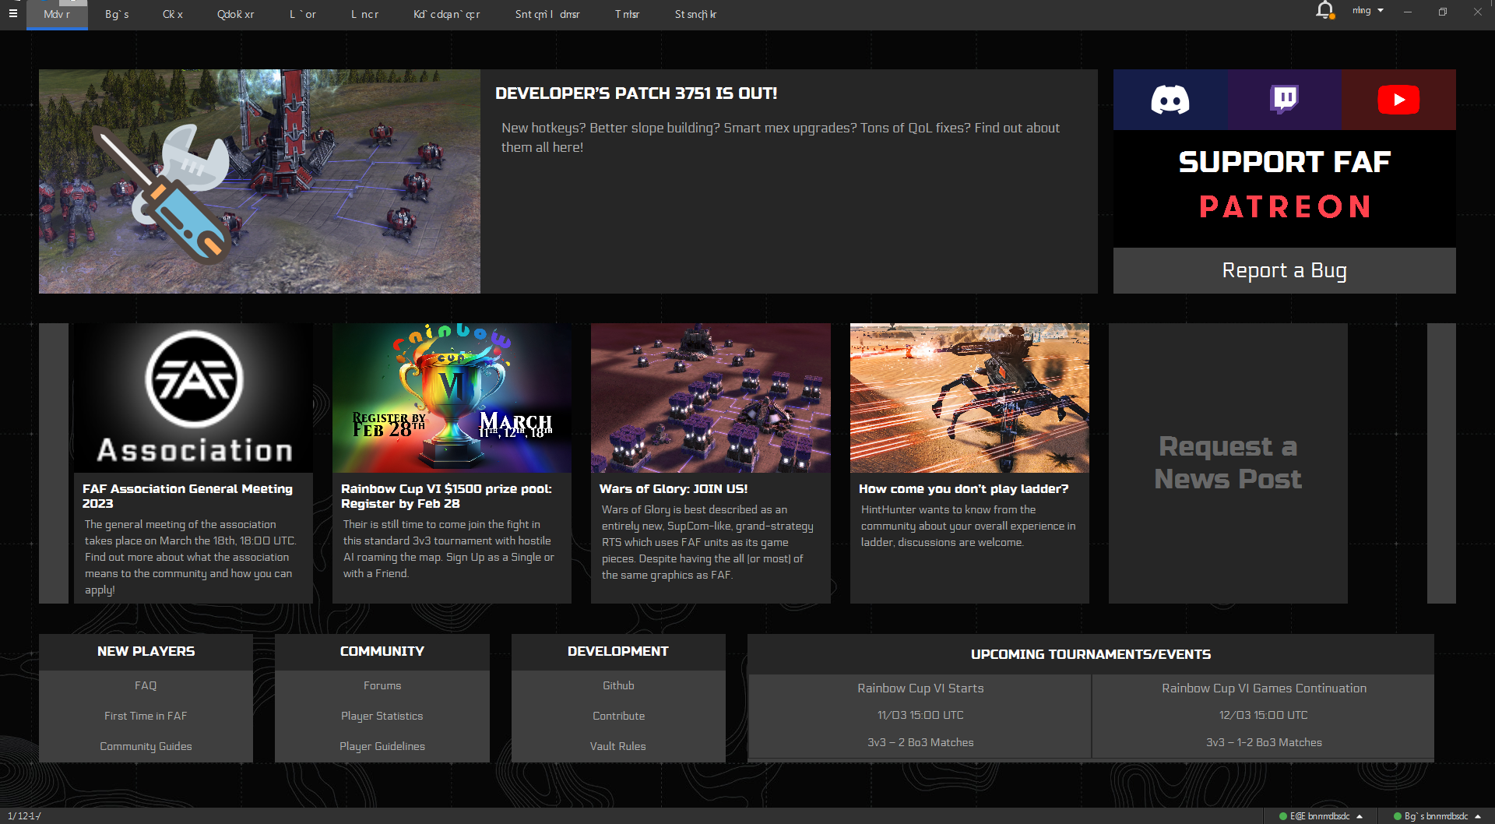Open the 'Sntqm`ldmsr' Tournaments tab
The image size is (1495, 824).
click(x=547, y=15)
